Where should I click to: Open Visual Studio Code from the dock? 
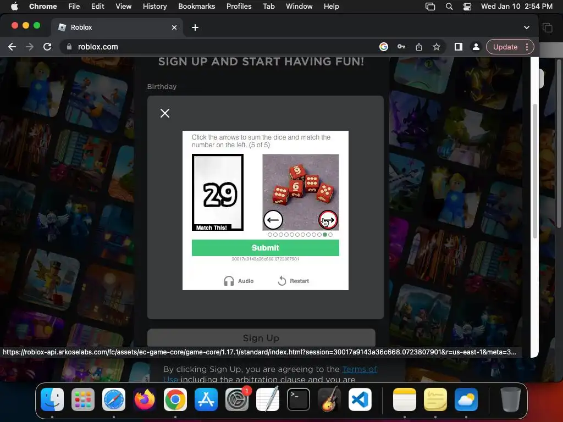360,399
